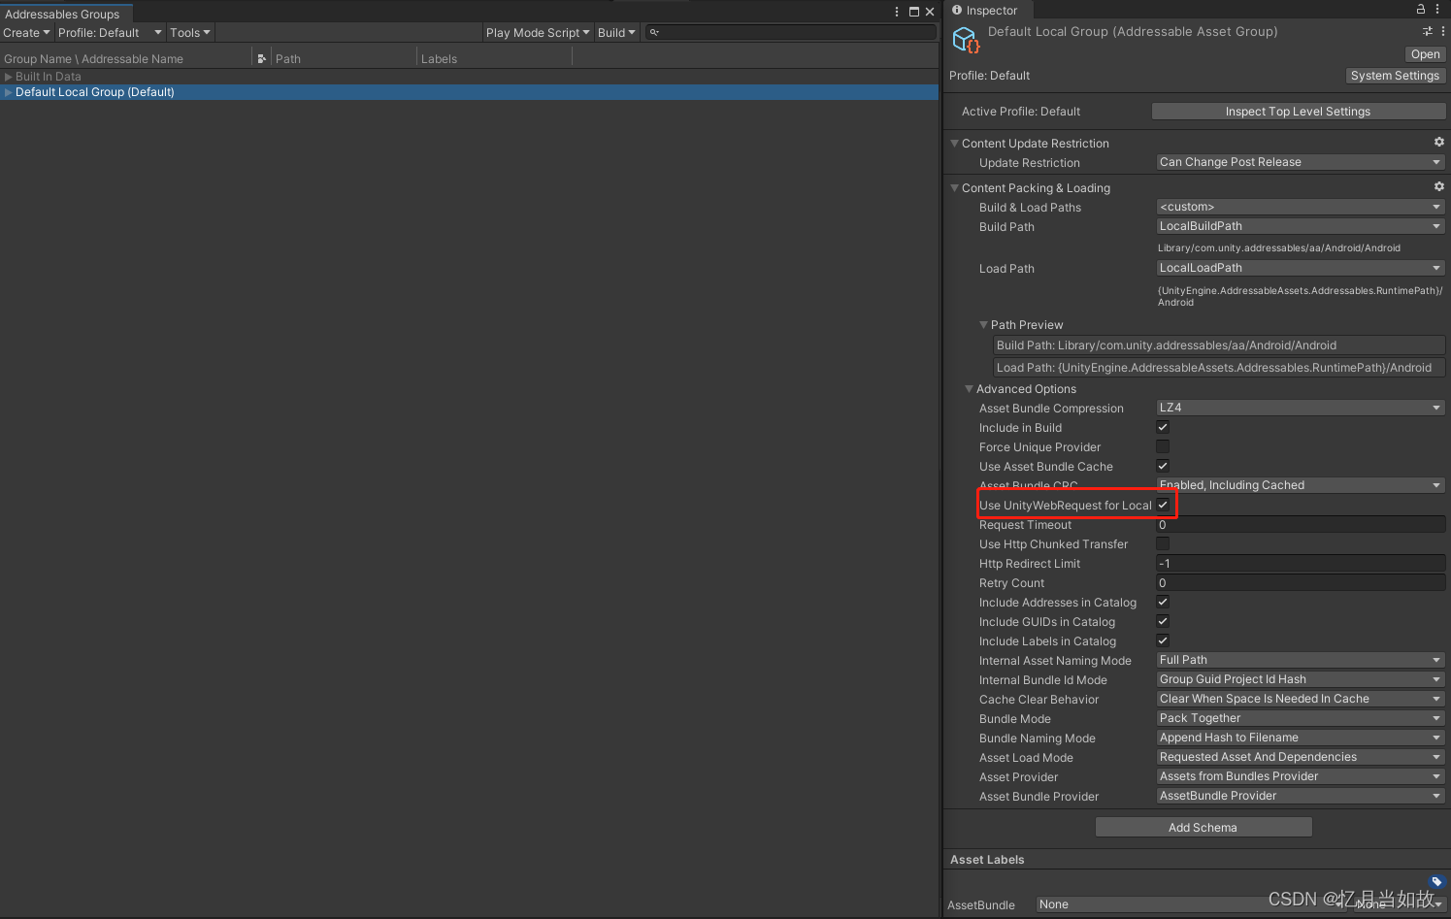Open the Content Update Restriction gear menu
This screenshot has height=919, width=1451.
[1439, 142]
